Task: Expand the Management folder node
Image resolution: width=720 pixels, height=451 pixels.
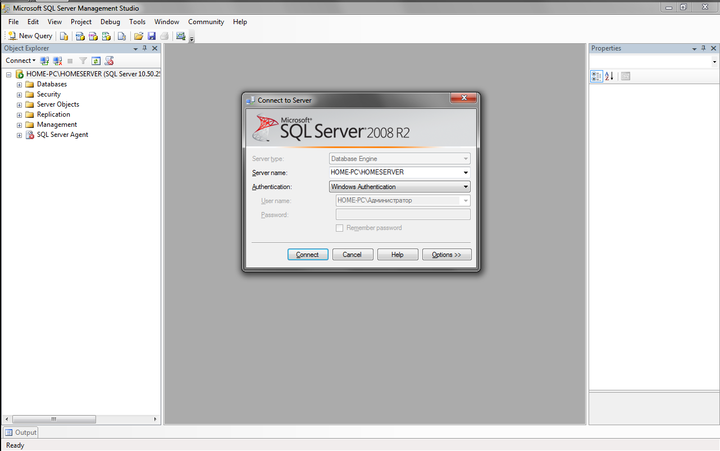Action: [x=19, y=125]
